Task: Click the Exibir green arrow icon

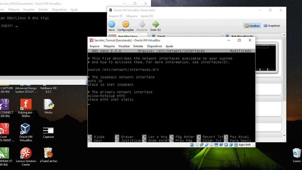Action: [x=155, y=25]
